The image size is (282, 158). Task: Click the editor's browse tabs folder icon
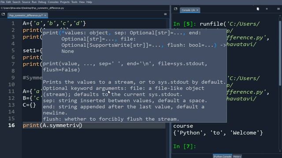3,14
